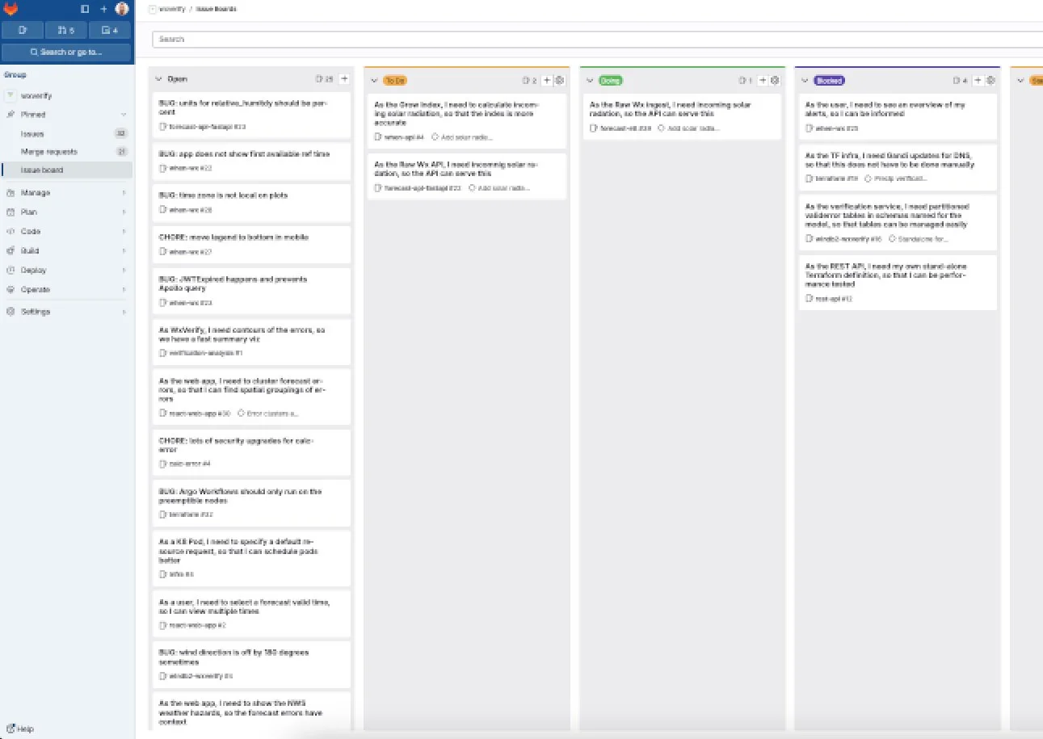
Task: Open pinned Merge requests in sidebar
Action: [x=66, y=151]
